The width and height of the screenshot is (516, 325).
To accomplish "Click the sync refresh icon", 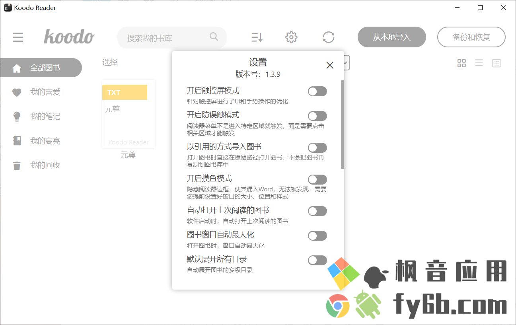I will [329, 37].
